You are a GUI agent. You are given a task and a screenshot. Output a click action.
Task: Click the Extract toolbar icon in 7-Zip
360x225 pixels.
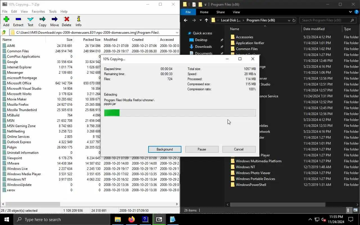coord(18,19)
